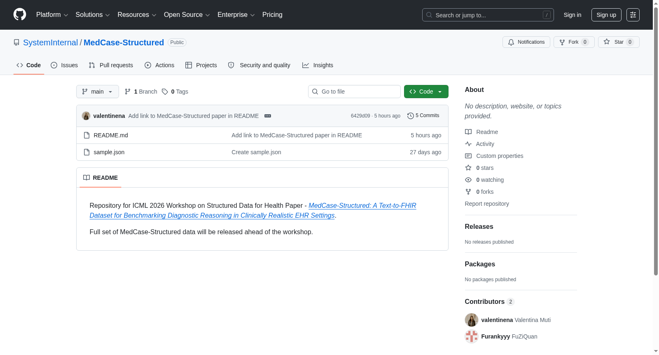
Task: Switch to the Security and quality tab
Action: [x=259, y=65]
